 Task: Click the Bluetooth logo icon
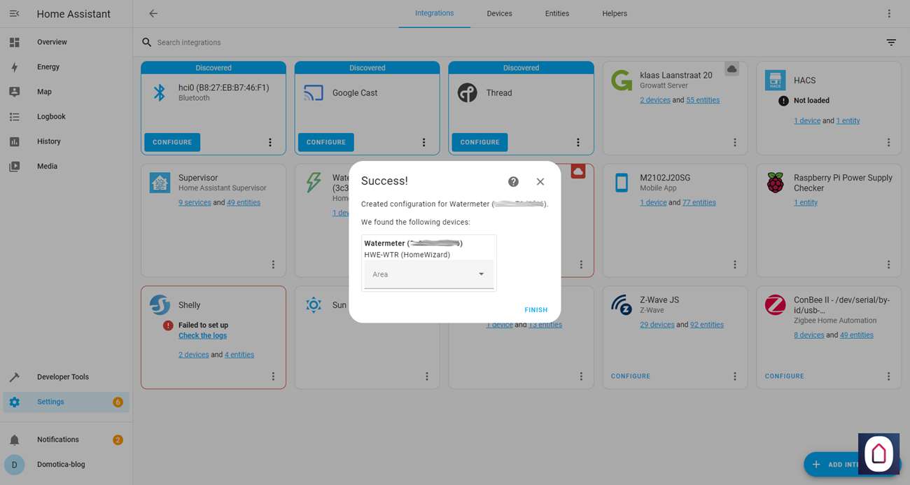point(160,92)
